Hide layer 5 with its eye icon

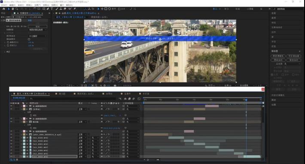click(11, 109)
